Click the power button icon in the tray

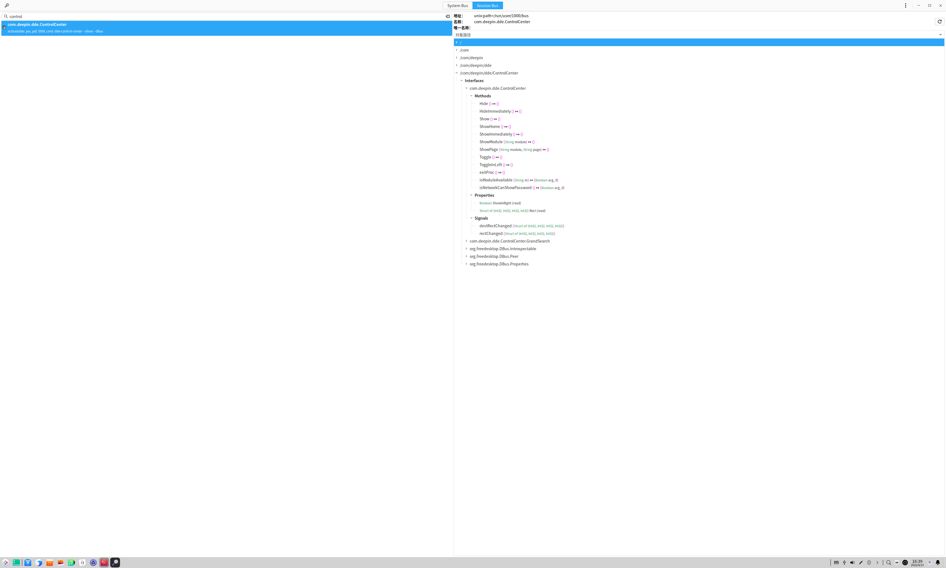[905, 563]
